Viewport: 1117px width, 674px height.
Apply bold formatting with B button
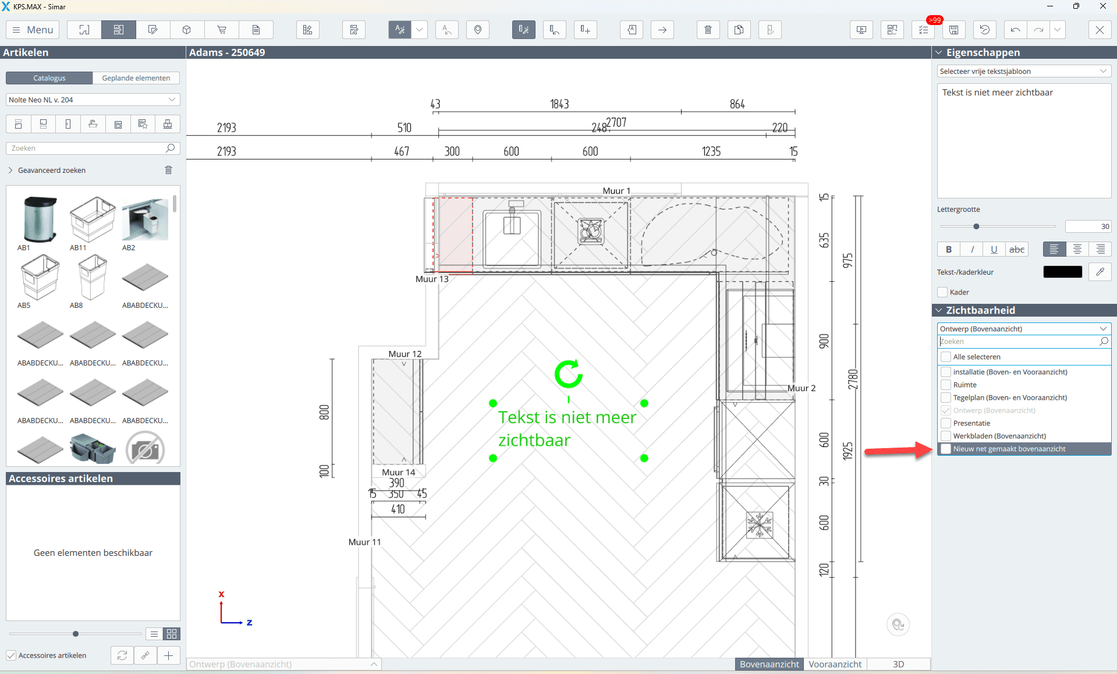coord(949,249)
